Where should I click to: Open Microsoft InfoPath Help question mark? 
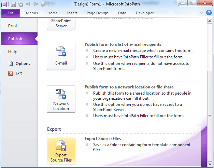coord(209,13)
